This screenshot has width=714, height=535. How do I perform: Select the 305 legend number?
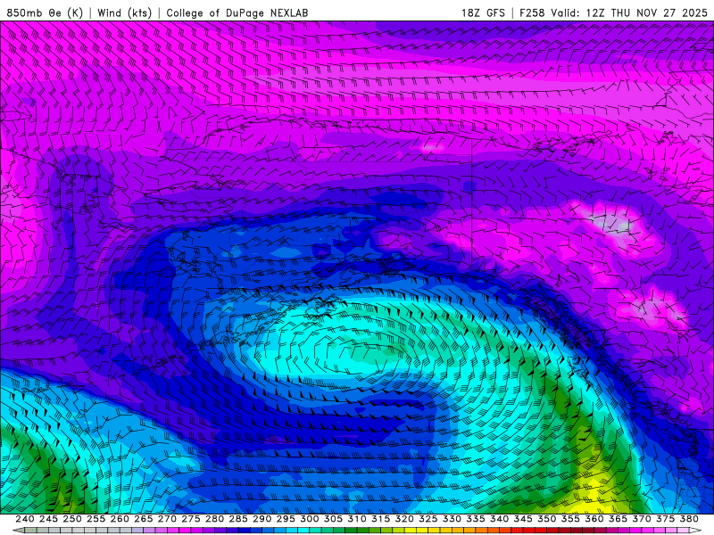coord(333,519)
